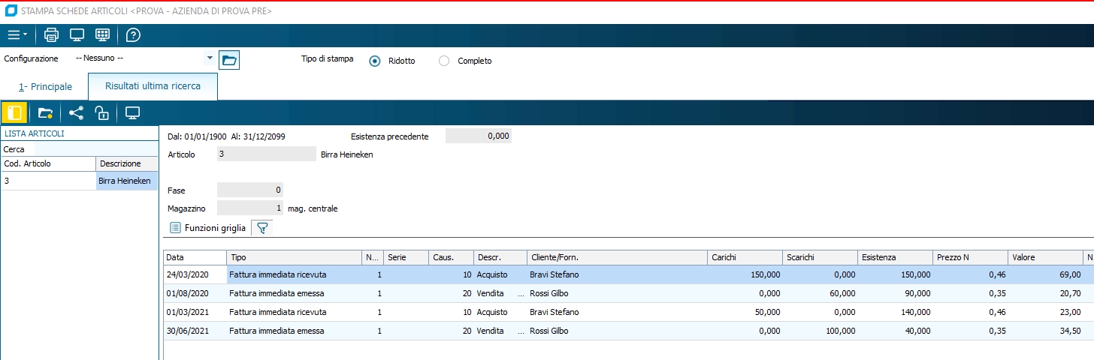Select the row dated 01/08/2020
This screenshot has height=360, width=1094.
pos(628,293)
